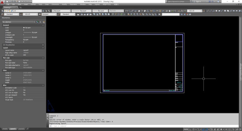Collapse the General section in Properties
Screen dimensions: 242x131
click(x=43, y=25)
